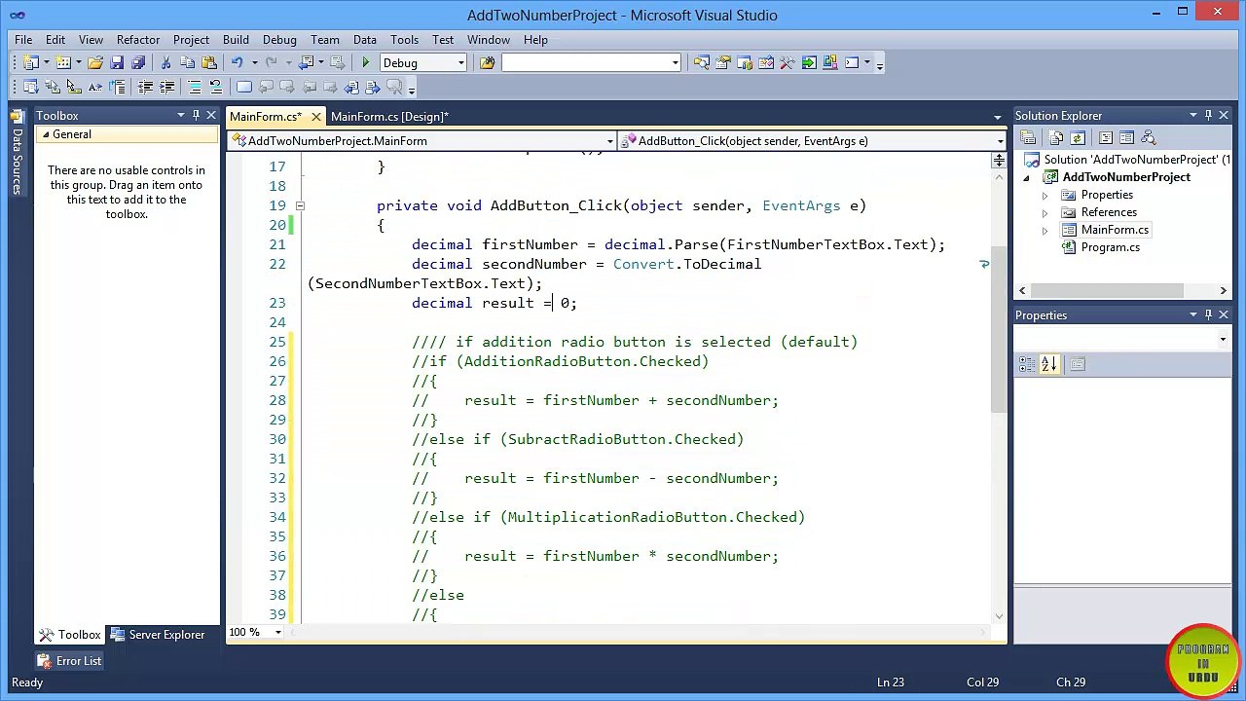Toggle auto-hide pin on Toolbox panel
This screenshot has width=1246, height=701.
[196, 115]
